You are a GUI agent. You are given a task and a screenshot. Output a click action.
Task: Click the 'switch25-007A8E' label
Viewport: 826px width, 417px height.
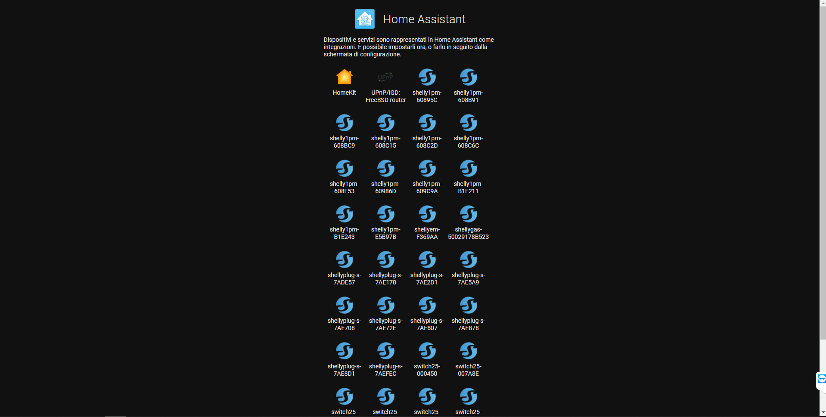click(x=468, y=370)
